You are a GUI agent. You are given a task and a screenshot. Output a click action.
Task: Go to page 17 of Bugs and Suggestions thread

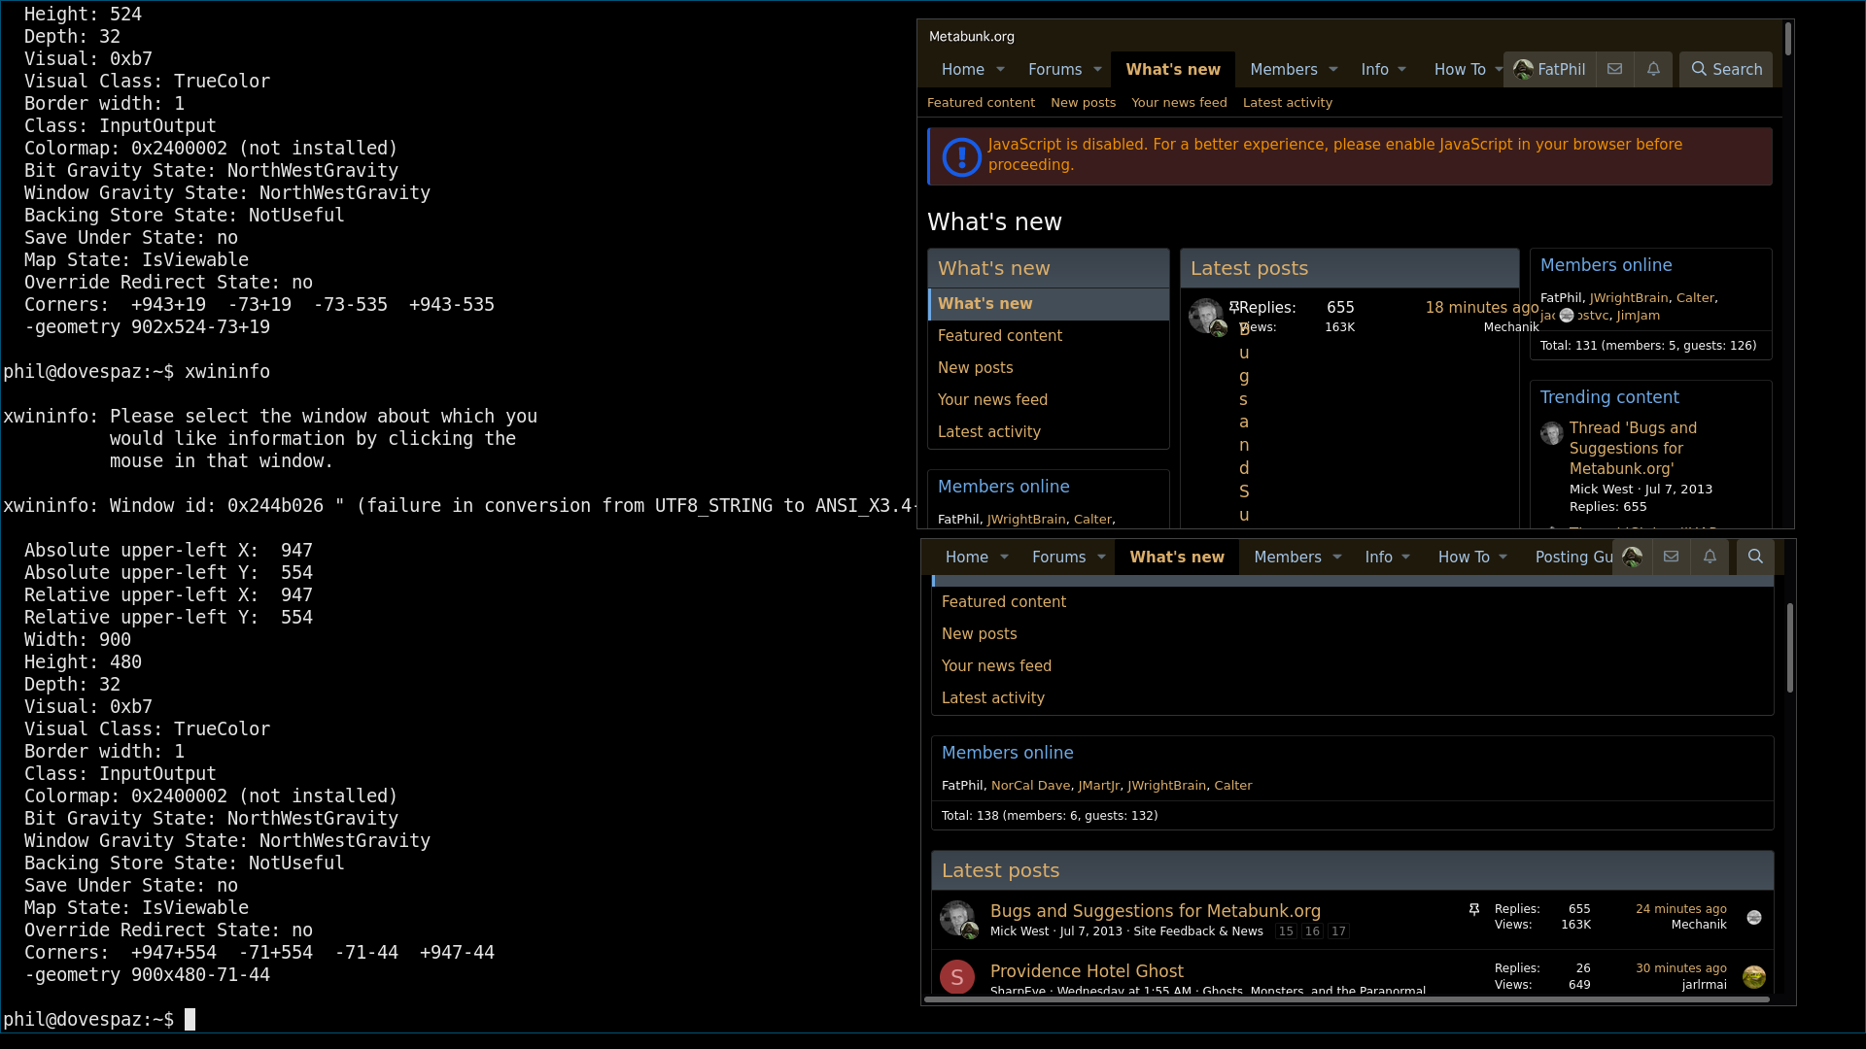click(x=1338, y=931)
